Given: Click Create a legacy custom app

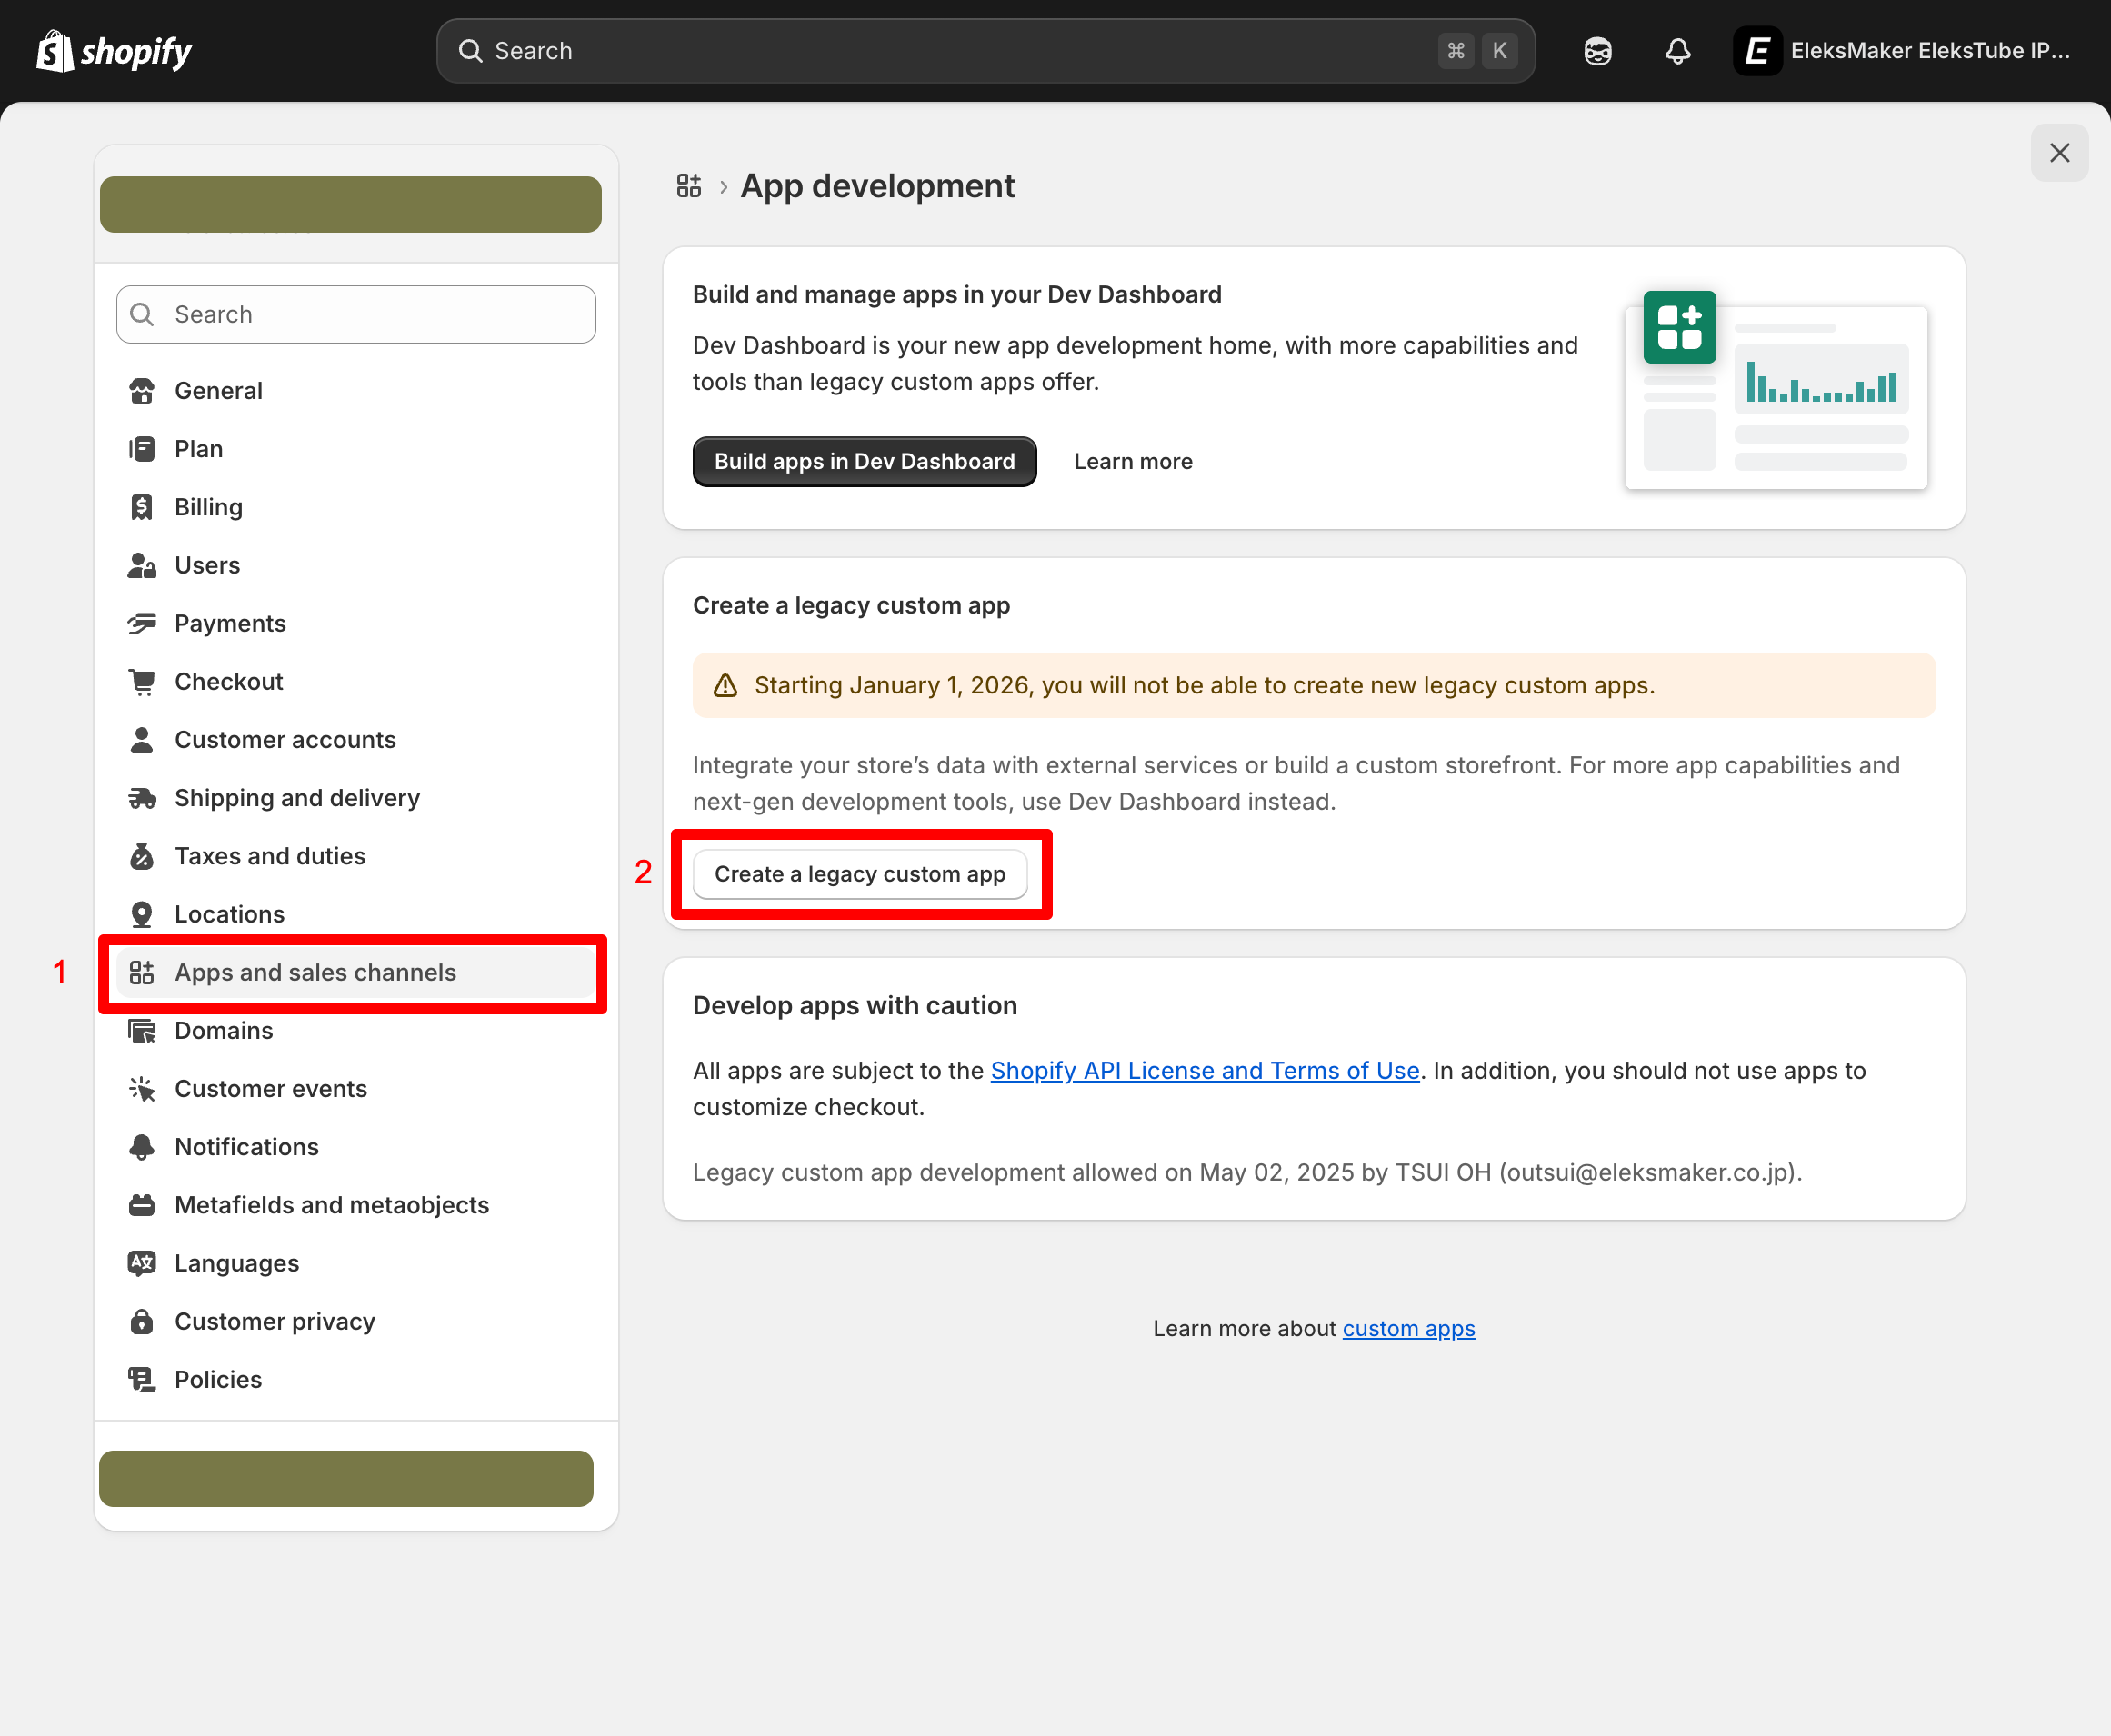Looking at the screenshot, I should tap(859, 873).
